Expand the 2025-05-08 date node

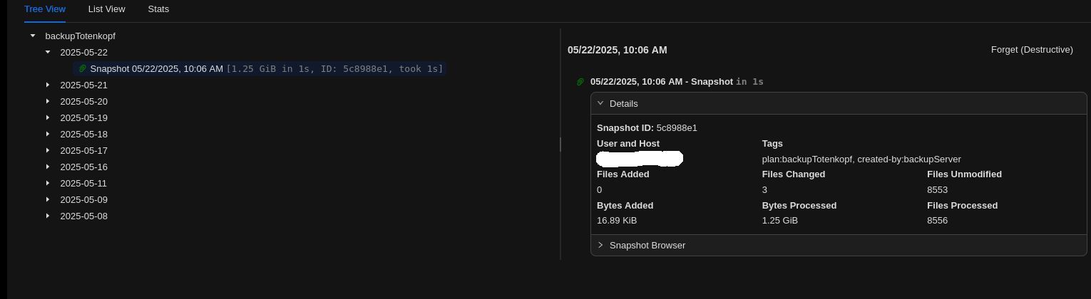[48, 216]
